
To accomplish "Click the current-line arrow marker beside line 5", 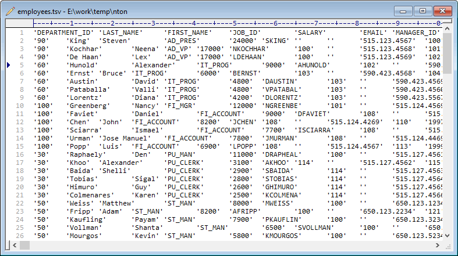I will (x=8, y=66).
